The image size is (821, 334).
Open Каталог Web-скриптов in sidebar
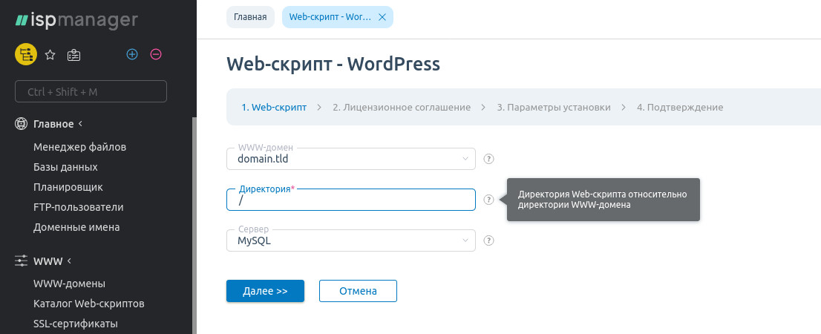click(x=88, y=304)
